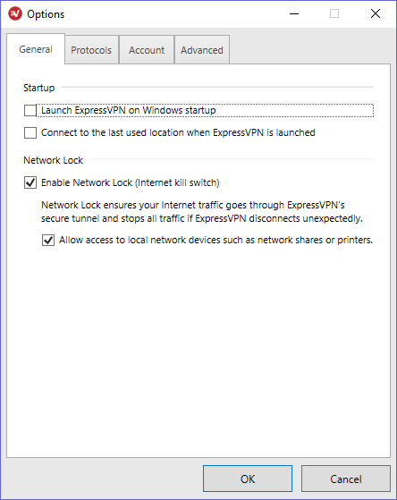Click the greyed-out maximize window button
The image size is (397, 500).
(x=334, y=13)
